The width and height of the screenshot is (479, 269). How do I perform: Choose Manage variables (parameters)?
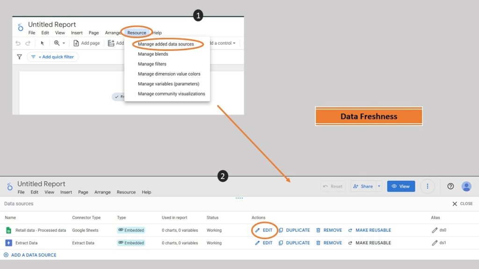click(x=168, y=84)
